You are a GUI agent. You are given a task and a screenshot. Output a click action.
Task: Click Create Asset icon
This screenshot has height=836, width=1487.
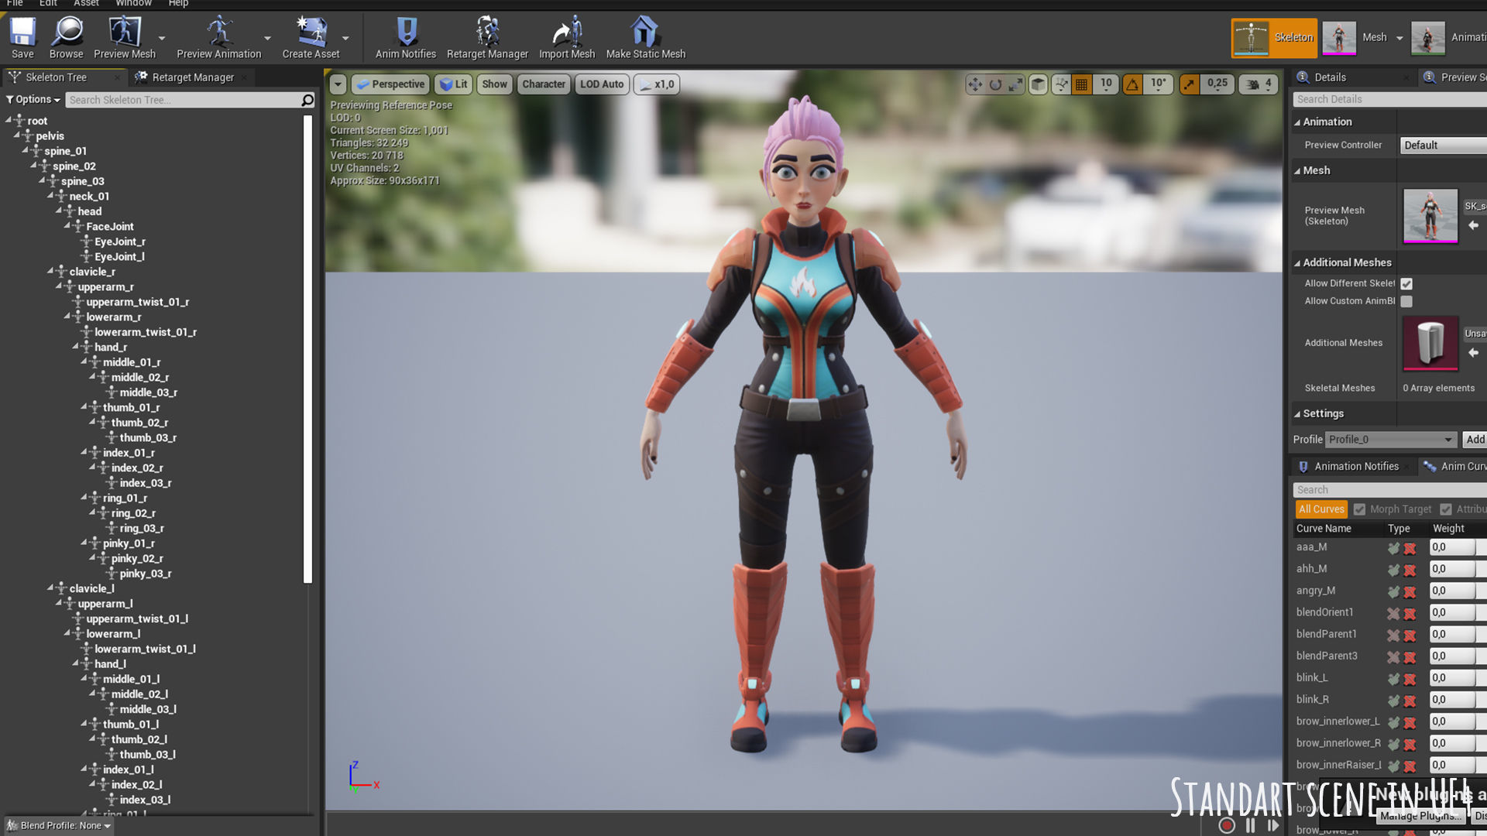[311, 38]
